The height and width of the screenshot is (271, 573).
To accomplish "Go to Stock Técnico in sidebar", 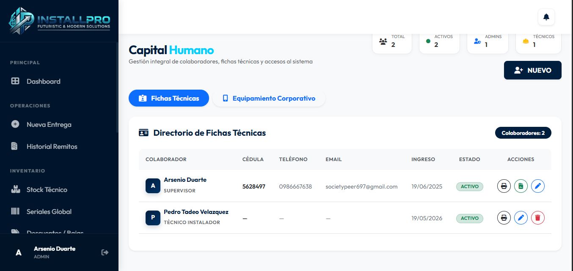I will (x=59, y=189).
